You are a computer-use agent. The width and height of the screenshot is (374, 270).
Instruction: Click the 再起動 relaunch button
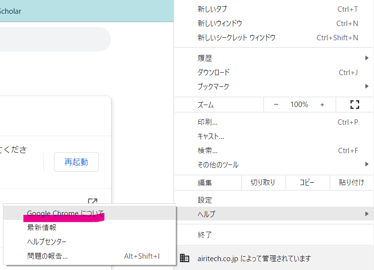pos(76,162)
